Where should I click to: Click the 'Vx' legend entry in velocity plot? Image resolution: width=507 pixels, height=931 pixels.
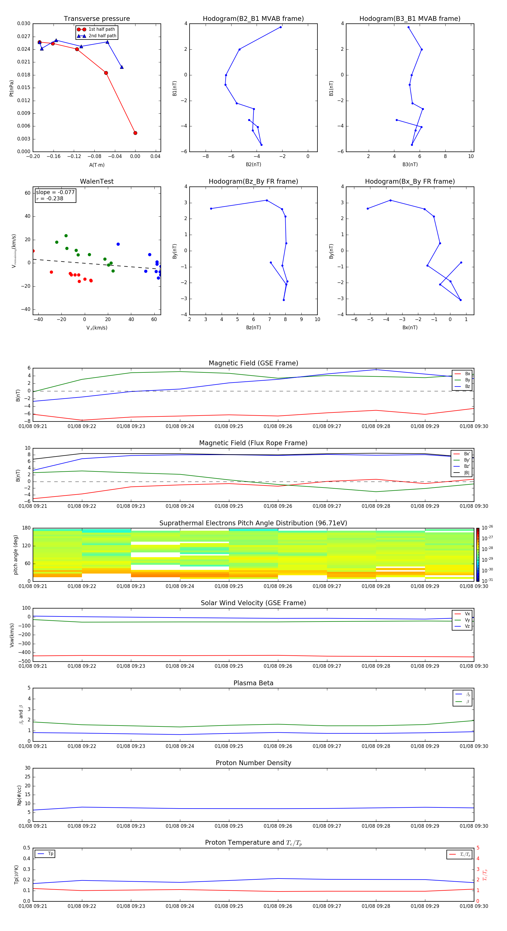click(x=462, y=614)
